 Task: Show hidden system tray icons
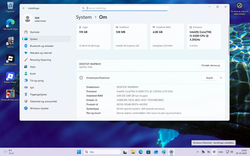[197, 152]
